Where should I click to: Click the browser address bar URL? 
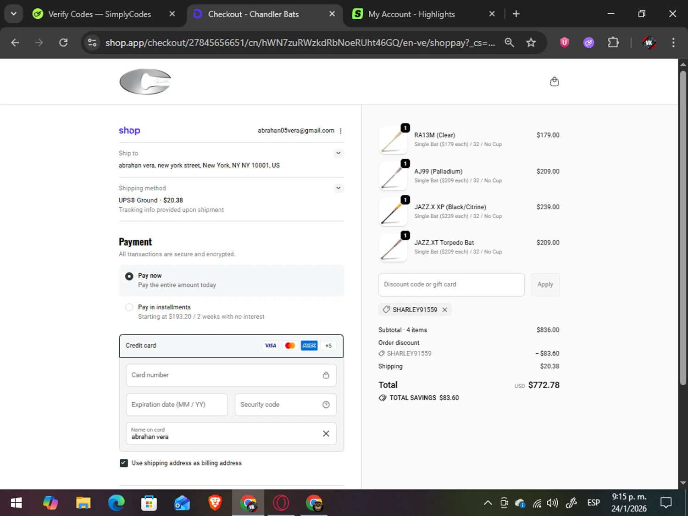(x=300, y=43)
